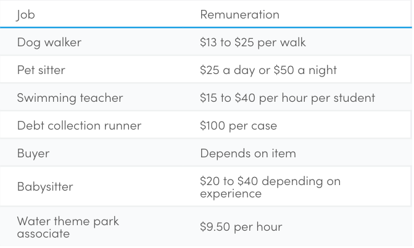Select $25 a day or $50 a night
Image resolution: width=414 pixels, height=248 pixels.
coord(268,70)
